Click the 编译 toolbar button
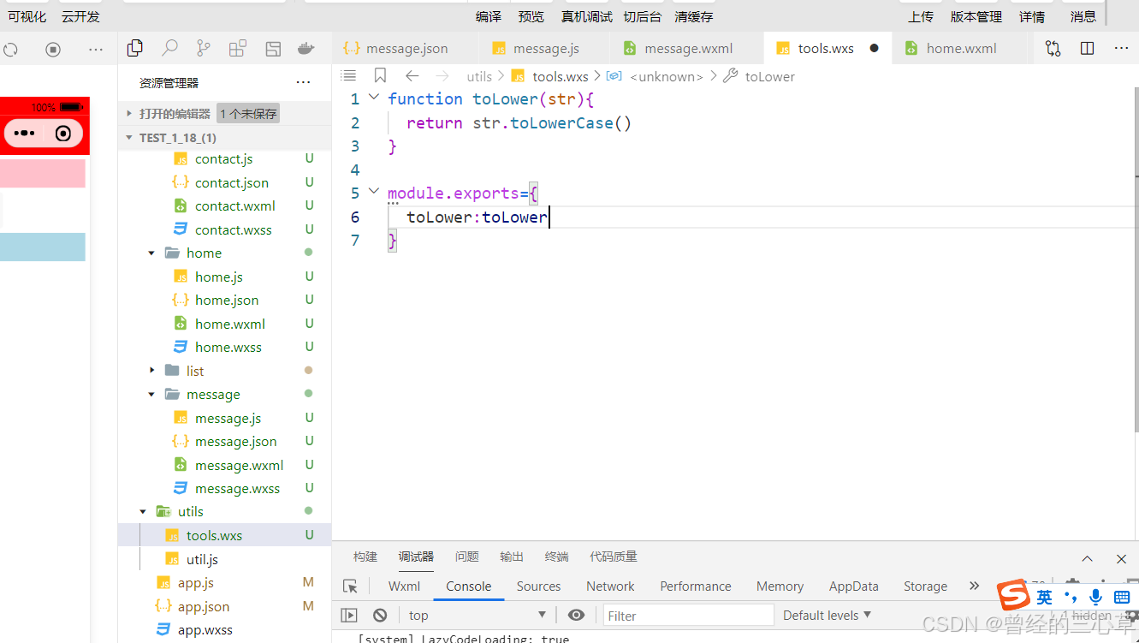1139x643 pixels. [x=489, y=16]
